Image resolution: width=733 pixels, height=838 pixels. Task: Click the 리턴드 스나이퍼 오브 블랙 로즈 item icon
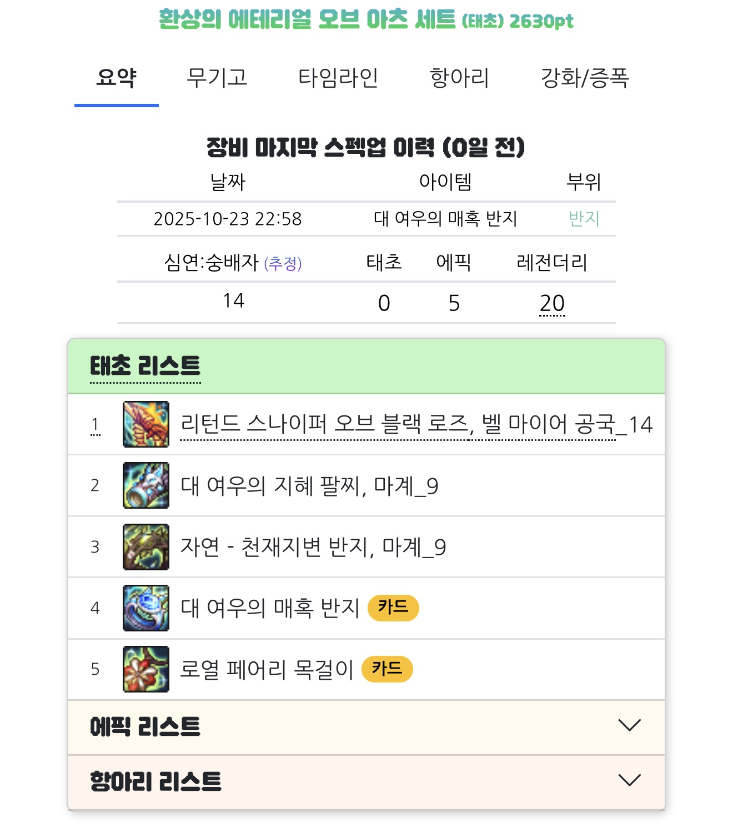[146, 424]
